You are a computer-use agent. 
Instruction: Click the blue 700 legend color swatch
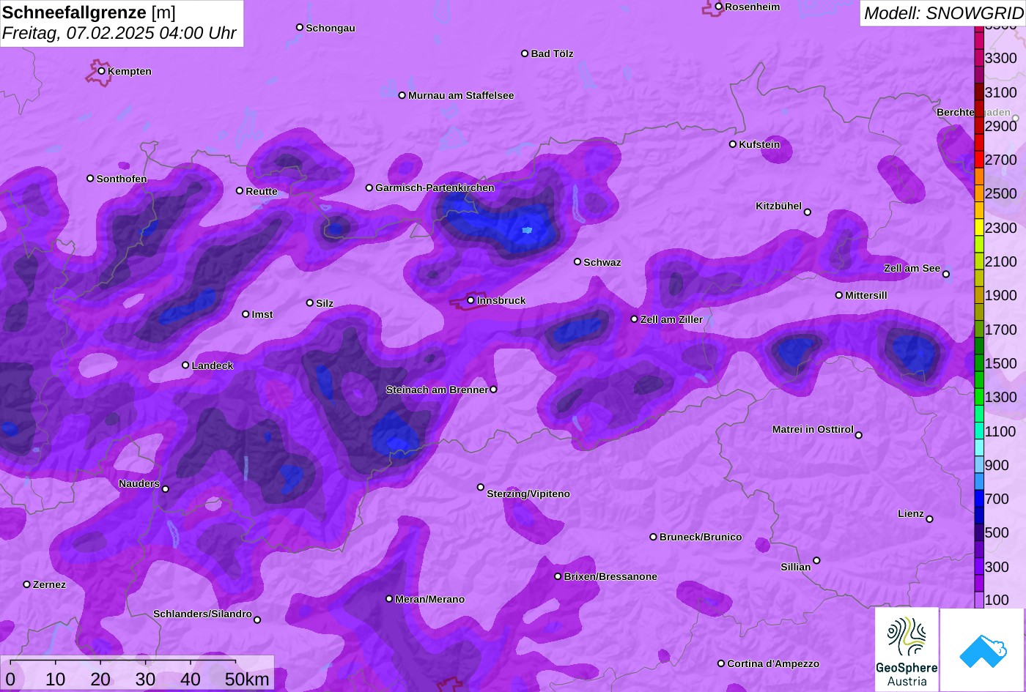point(979,499)
